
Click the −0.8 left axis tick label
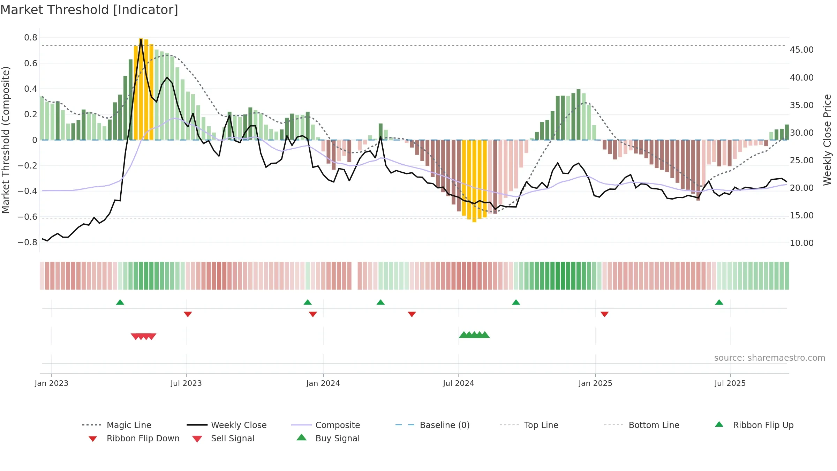(28, 242)
